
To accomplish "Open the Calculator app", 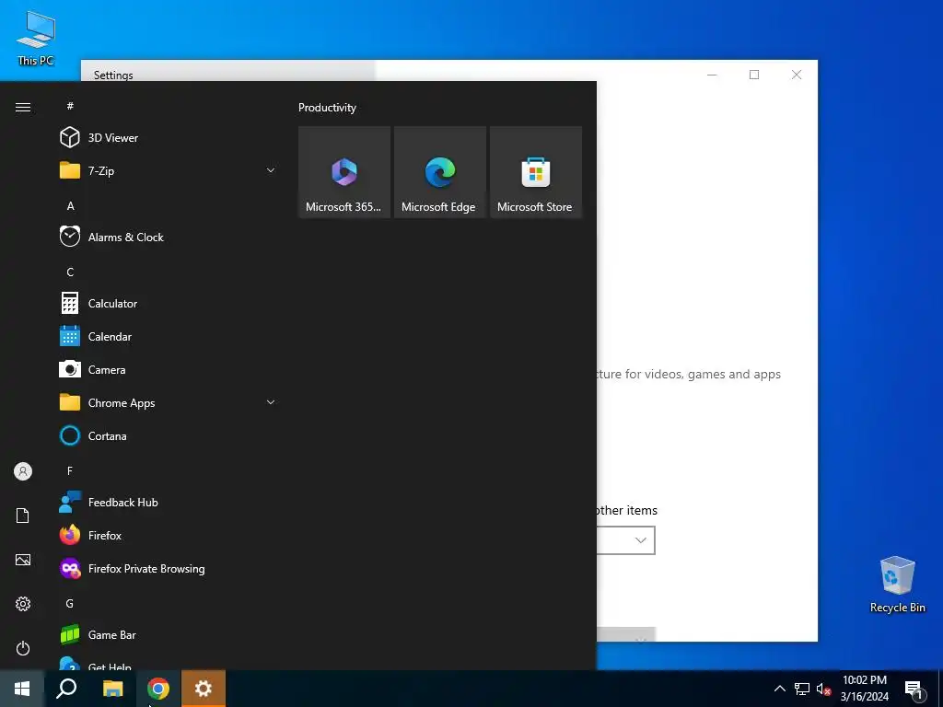I will click(x=169, y=304).
